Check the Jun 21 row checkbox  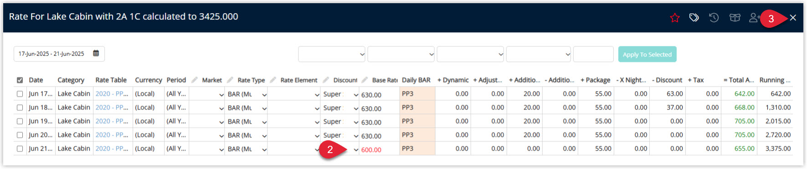point(20,149)
